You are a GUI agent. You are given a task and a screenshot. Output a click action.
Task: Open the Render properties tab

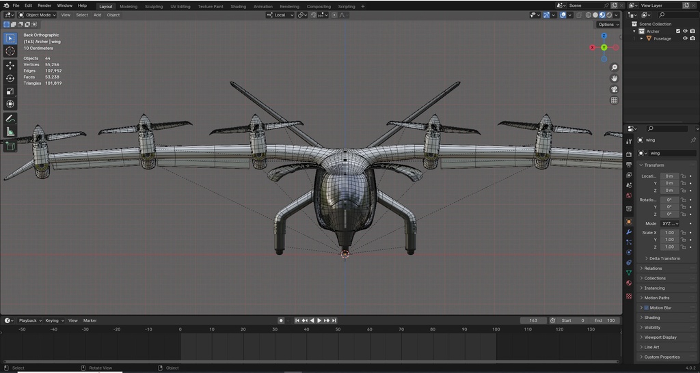[629, 154]
